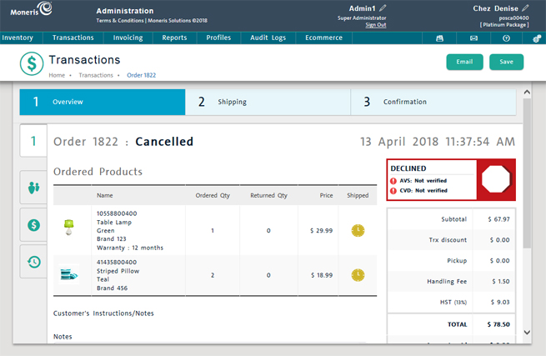The height and width of the screenshot is (356, 546).
Task: Open the customers side tab with people icon
Action: click(33, 188)
